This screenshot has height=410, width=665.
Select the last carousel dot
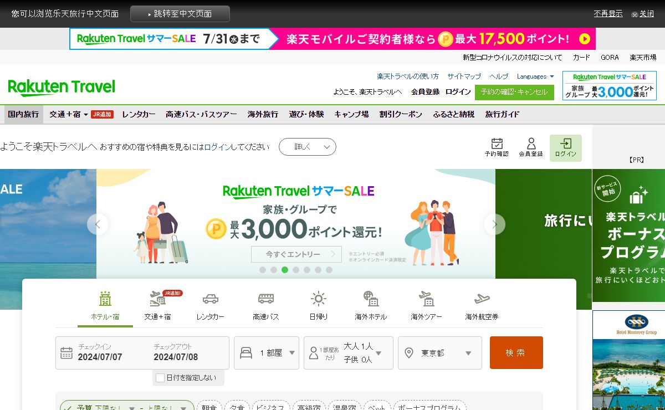(x=329, y=270)
